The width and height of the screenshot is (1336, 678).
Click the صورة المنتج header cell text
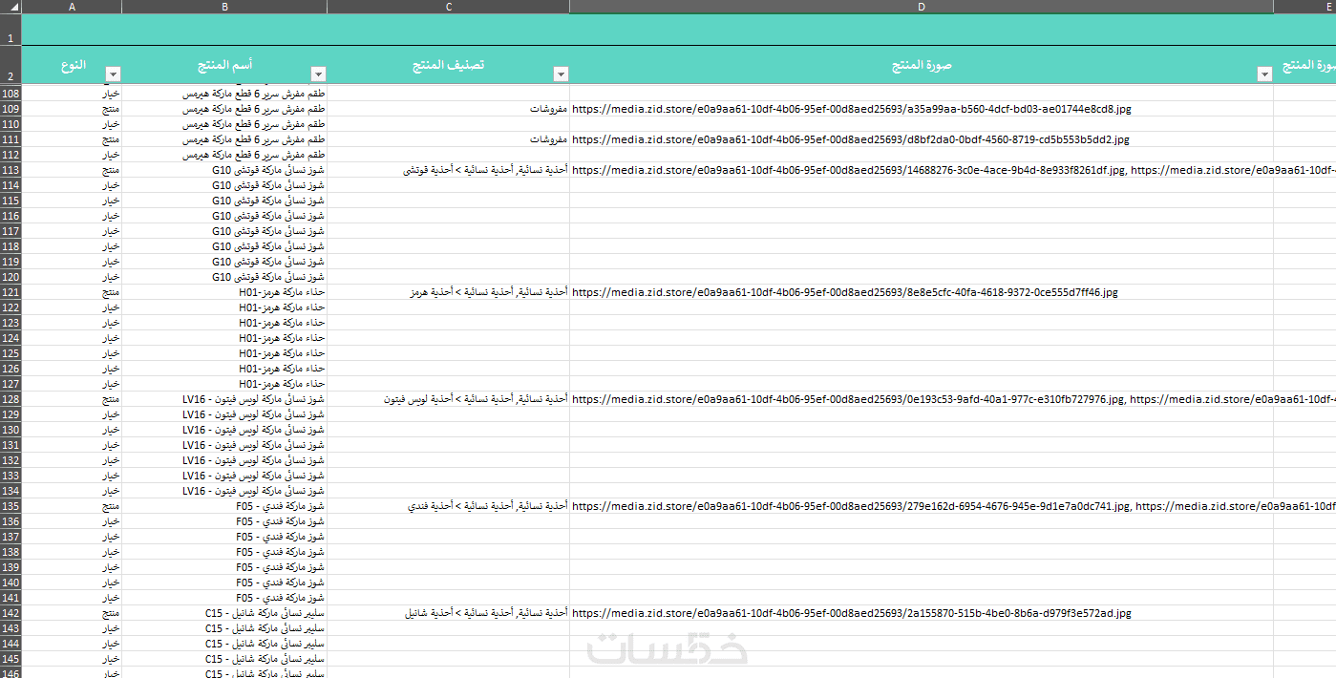[x=922, y=65]
